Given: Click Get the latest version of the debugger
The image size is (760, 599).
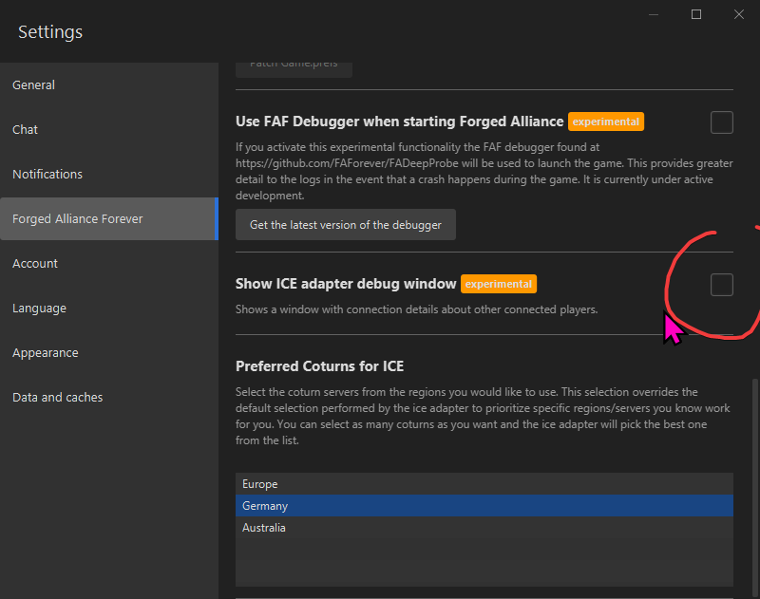Looking at the screenshot, I should [346, 225].
